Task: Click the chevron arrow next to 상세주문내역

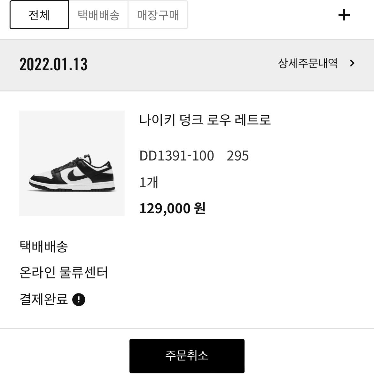Action: [352, 63]
